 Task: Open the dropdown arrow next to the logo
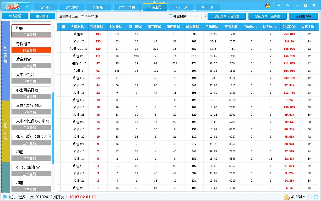click(x=28, y=6)
